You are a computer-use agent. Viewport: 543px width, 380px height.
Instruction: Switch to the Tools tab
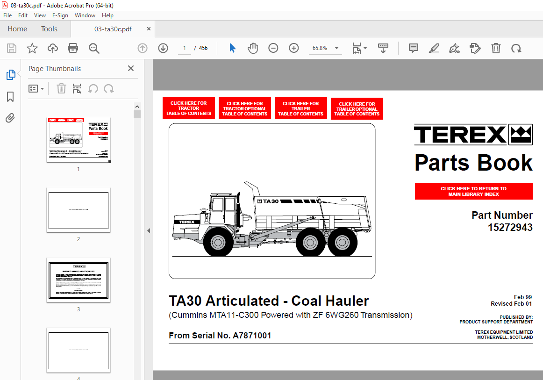click(49, 29)
